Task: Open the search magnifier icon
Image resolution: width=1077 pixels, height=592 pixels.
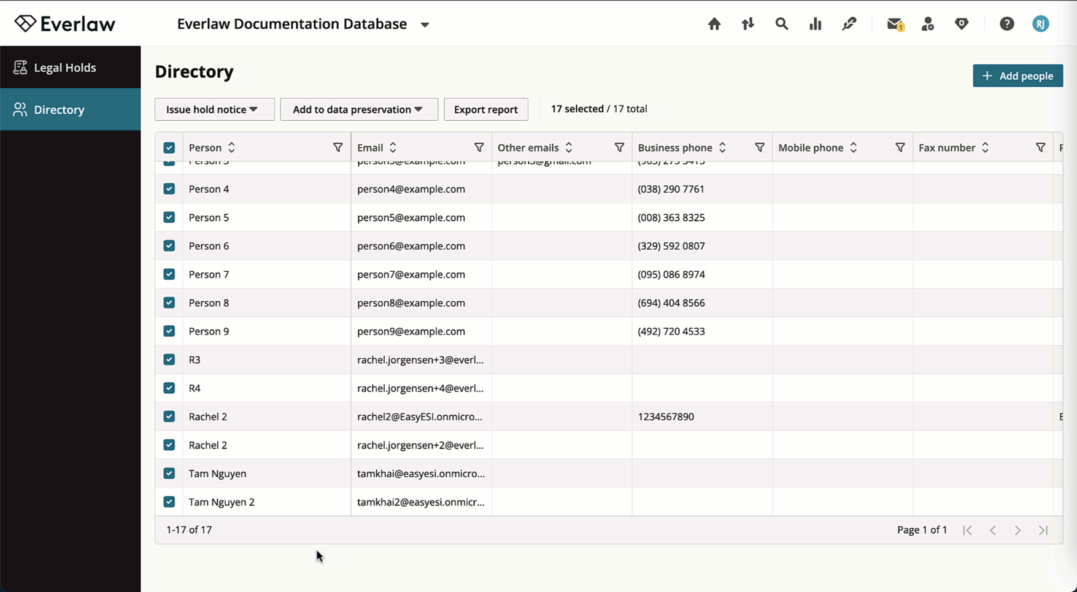Action: click(x=781, y=24)
